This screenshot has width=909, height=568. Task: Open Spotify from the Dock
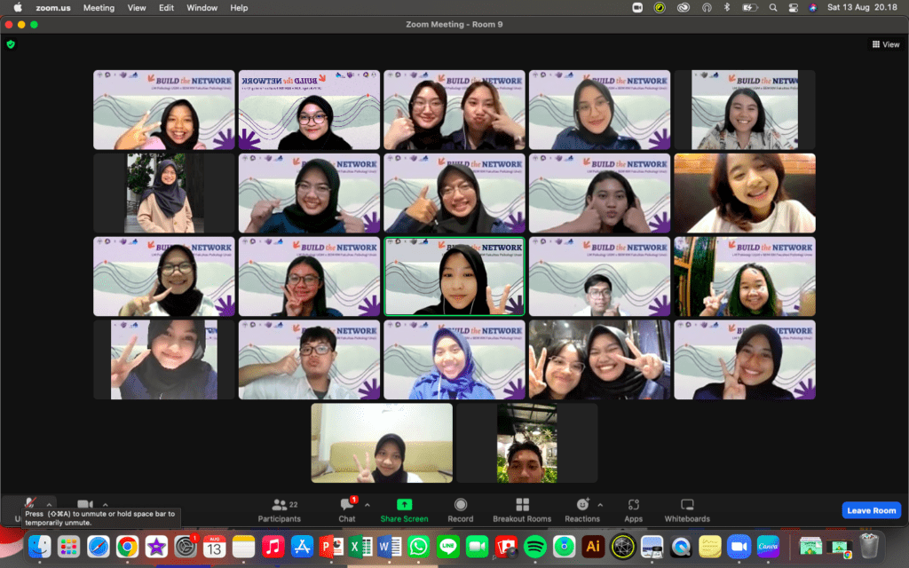tap(534, 546)
